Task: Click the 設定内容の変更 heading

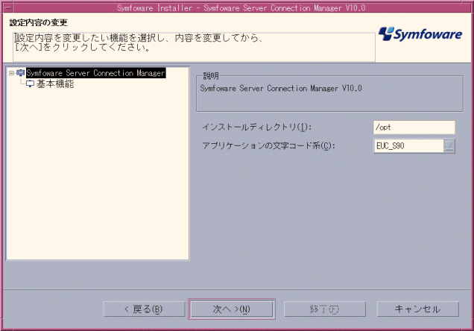Action: 39,22
